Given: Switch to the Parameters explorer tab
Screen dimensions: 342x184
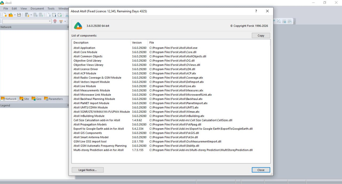Looking at the screenshot, I should (x=53, y=99).
